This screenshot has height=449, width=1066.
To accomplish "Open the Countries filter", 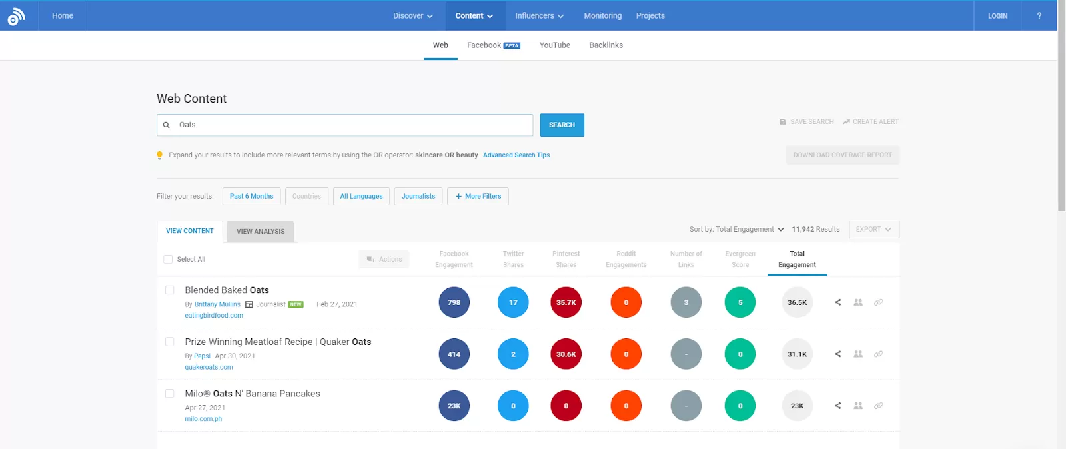I will tap(306, 197).
